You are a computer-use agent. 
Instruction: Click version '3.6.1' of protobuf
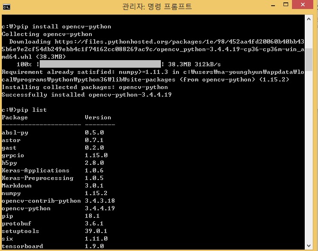point(94,224)
